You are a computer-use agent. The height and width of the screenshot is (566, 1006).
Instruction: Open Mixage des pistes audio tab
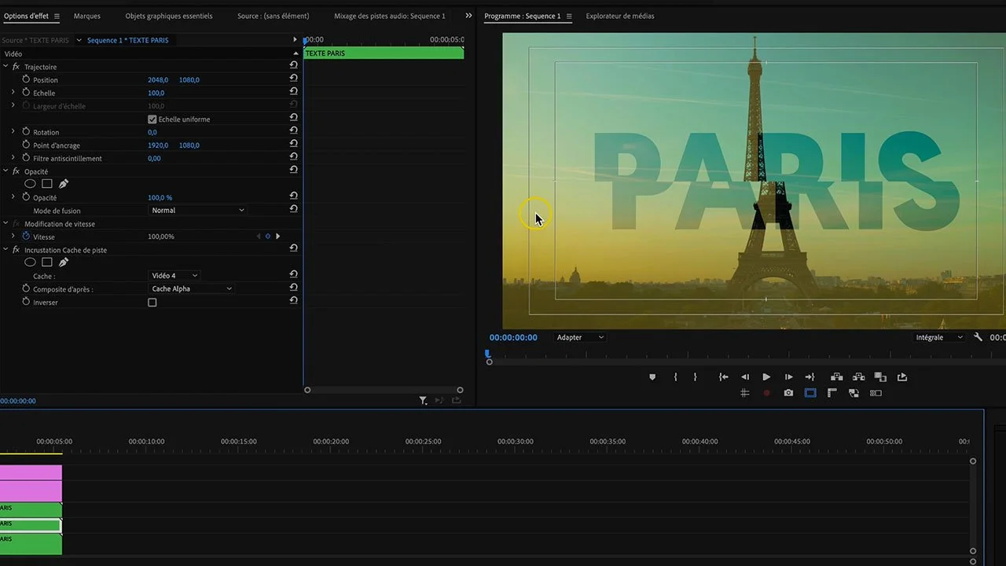coord(390,16)
